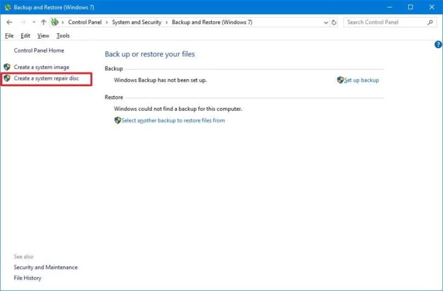Click the Set up backup link
443x291 pixels.
pyautogui.click(x=362, y=80)
